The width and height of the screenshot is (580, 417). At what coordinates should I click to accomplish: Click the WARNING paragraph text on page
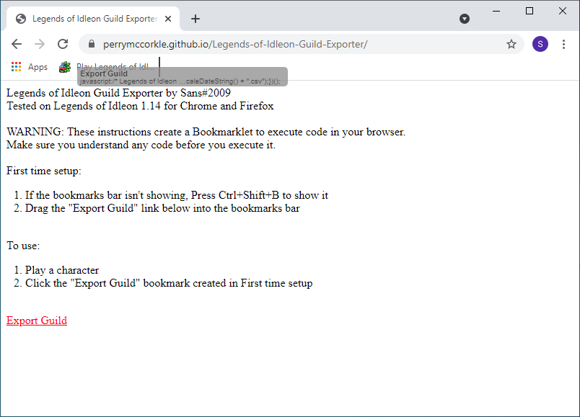pyautogui.click(x=206, y=133)
